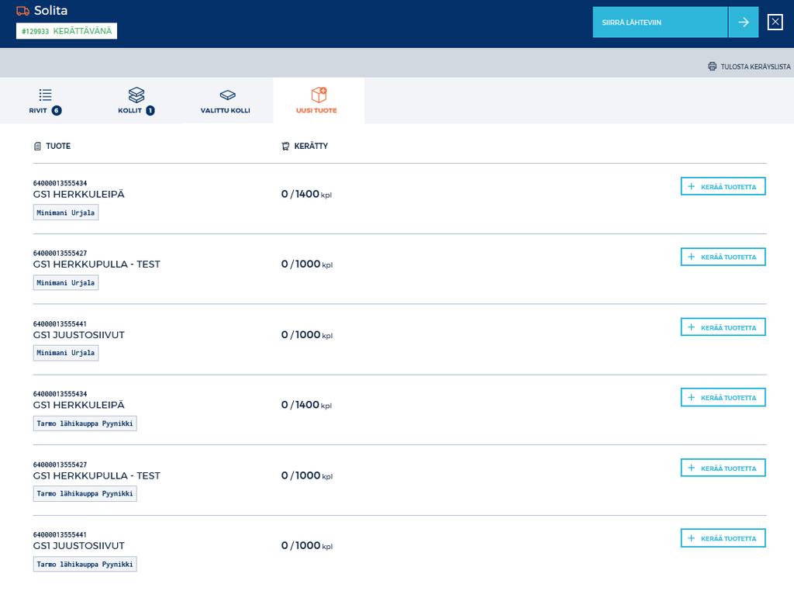The image size is (794, 591).
Task: Click the Kerätty column cart icon
Action: [285, 147]
